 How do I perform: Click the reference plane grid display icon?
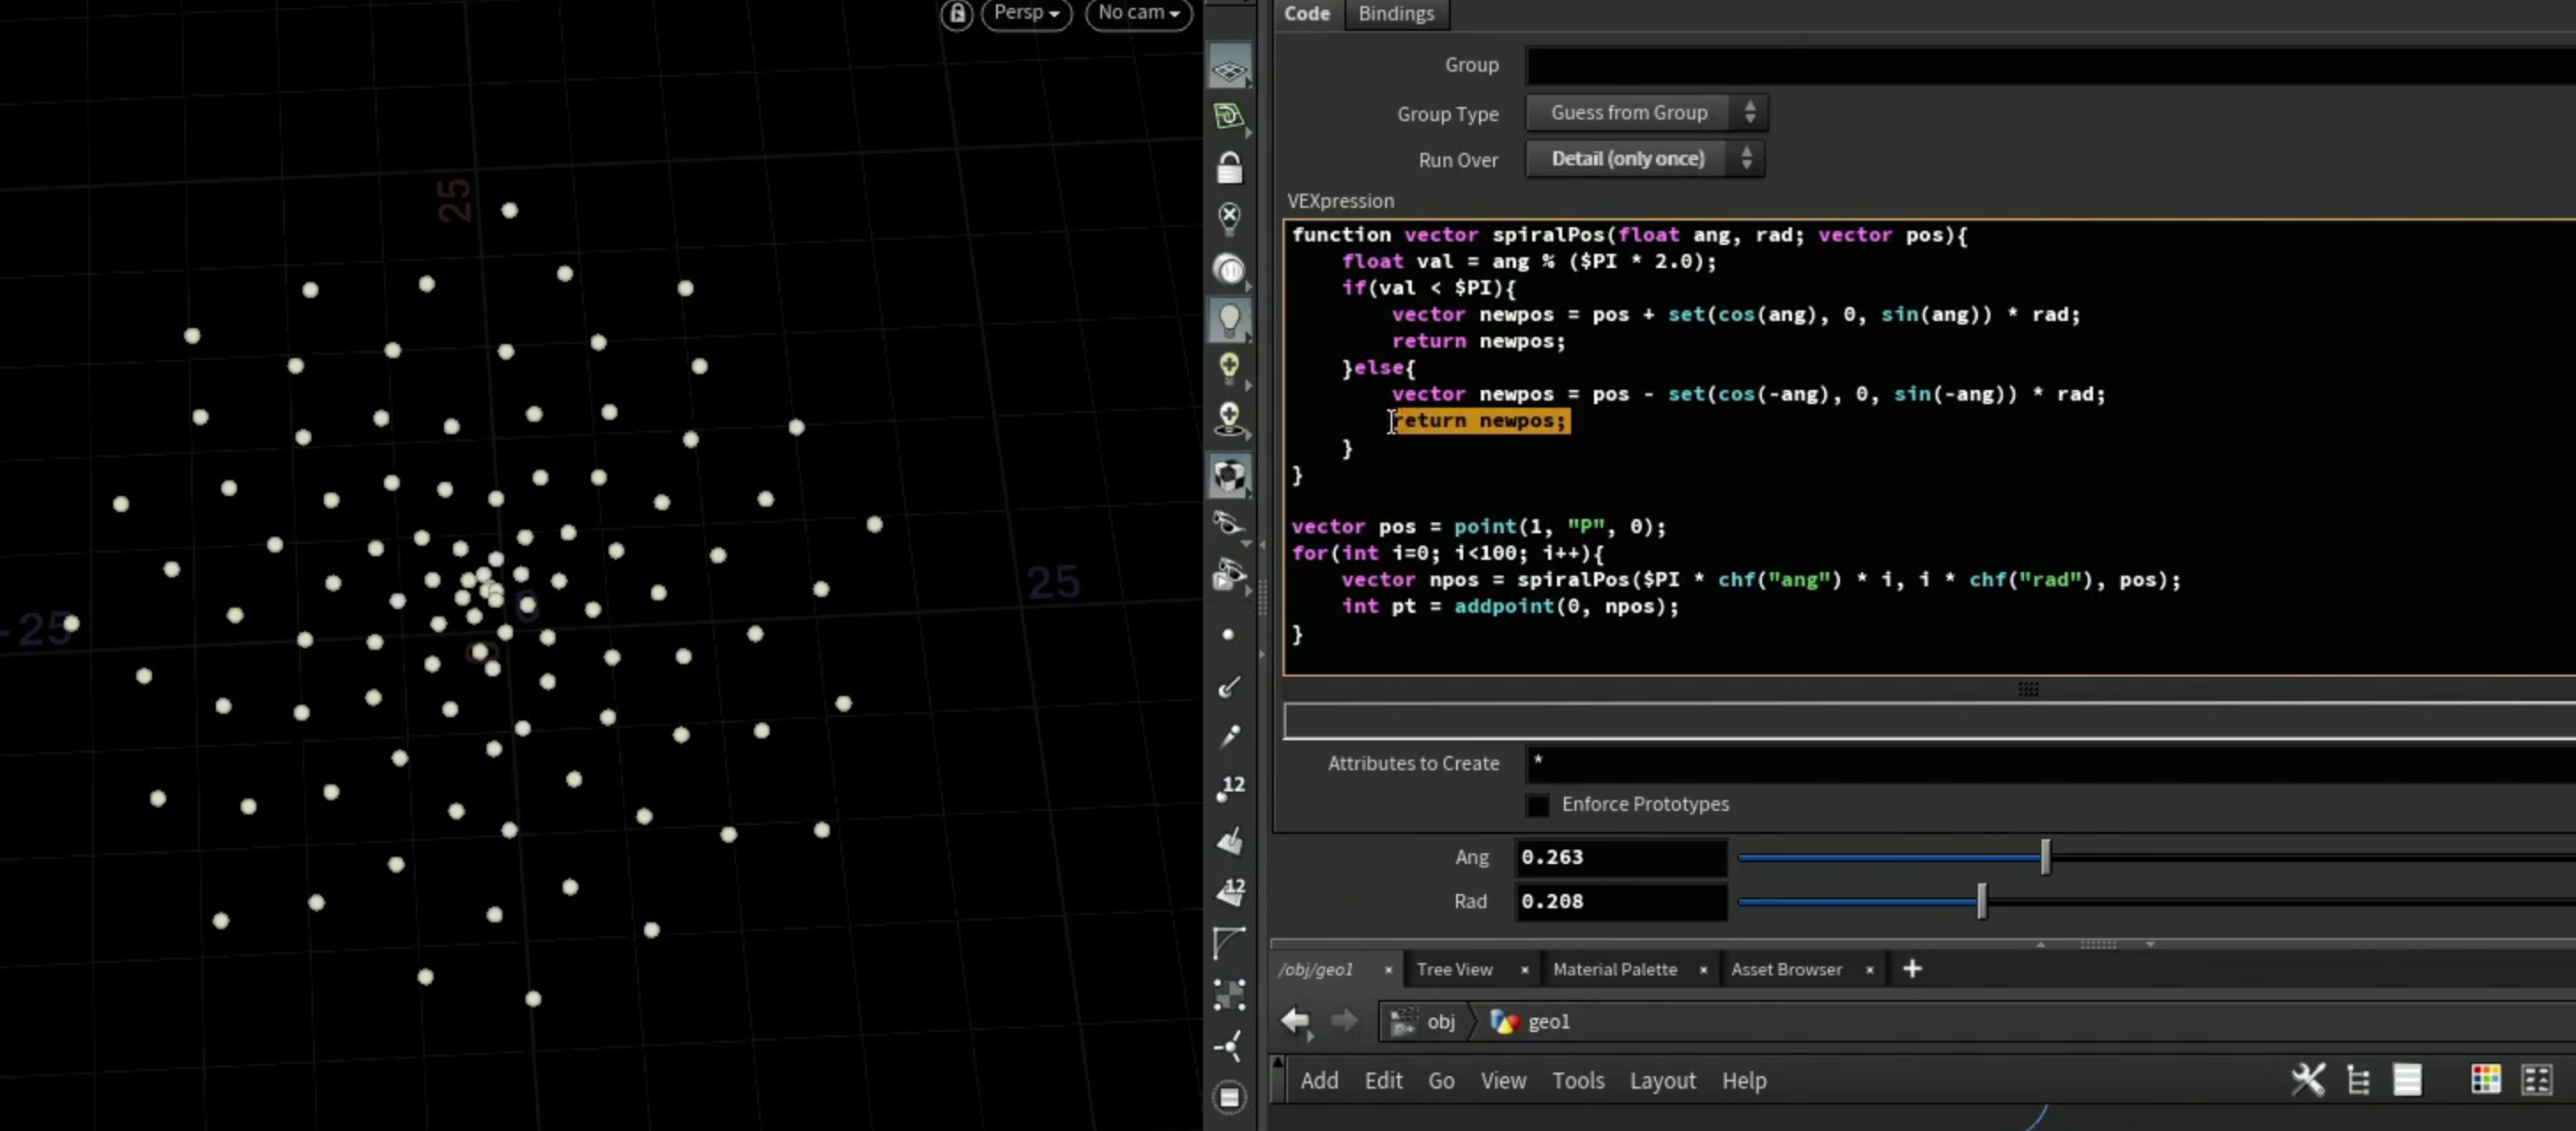(x=1230, y=69)
